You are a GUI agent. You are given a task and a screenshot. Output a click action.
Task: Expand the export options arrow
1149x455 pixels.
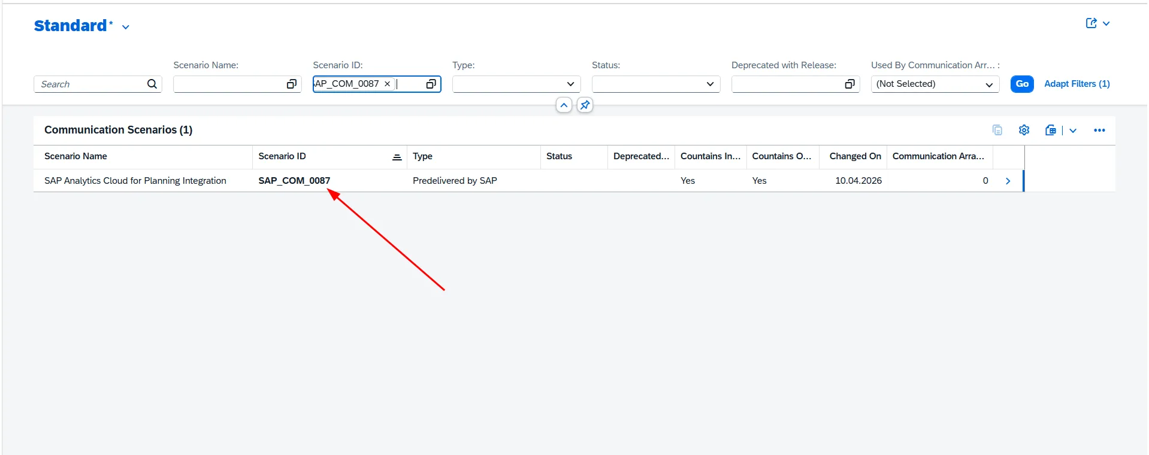tap(1073, 131)
